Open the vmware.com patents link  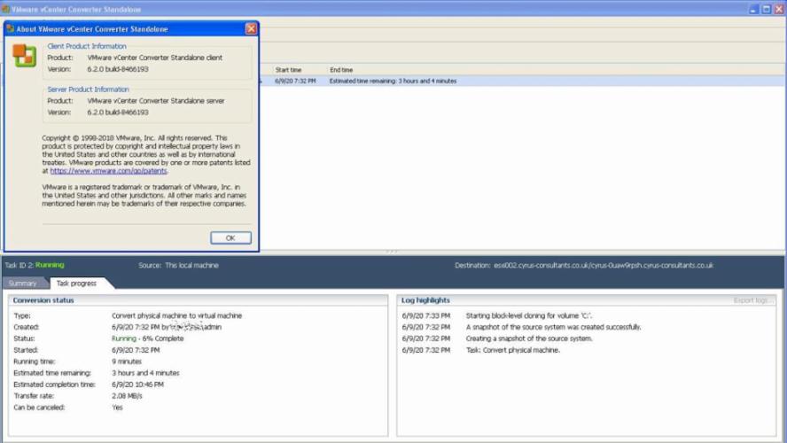coord(108,171)
